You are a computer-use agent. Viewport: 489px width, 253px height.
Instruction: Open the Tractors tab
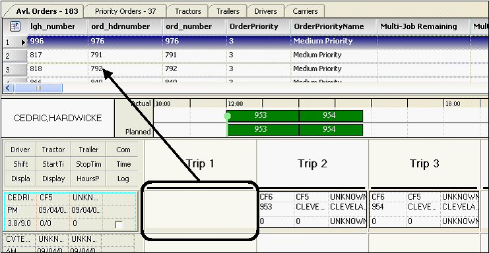(188, 11)
